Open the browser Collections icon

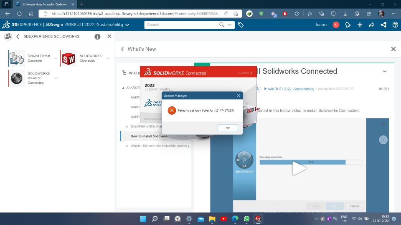pyautogui.click(x=322, y=14)
